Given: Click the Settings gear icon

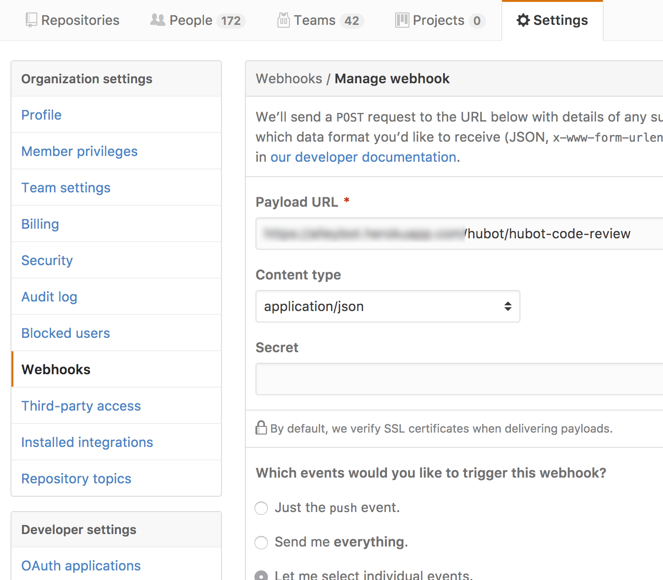Looking at the screenshot, I should (x=523, y=20).
